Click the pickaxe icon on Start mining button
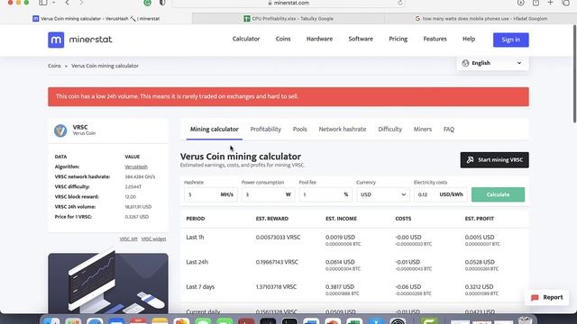Image resolution: width=577 pixels, height=324 pixels. coord(470,160)
